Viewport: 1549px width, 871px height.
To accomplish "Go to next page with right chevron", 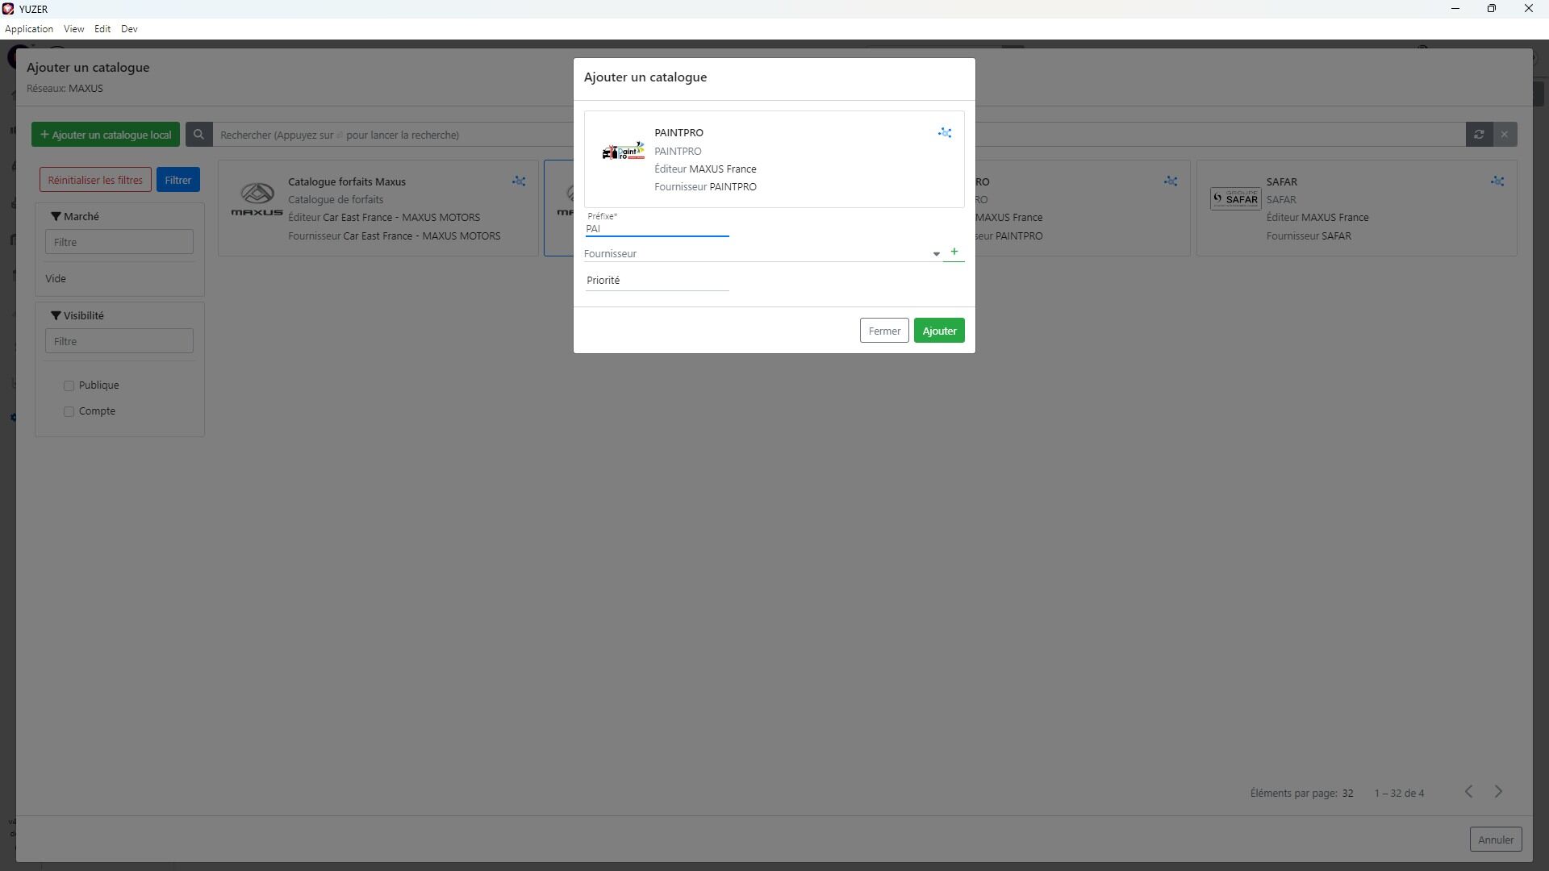I will click(x=1498, y=792).
